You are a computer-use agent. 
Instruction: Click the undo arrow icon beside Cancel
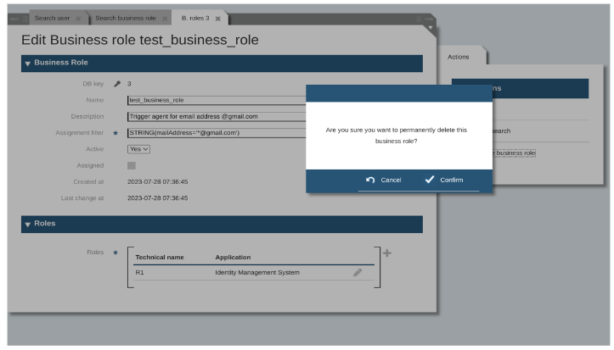(x=370, y=180)
